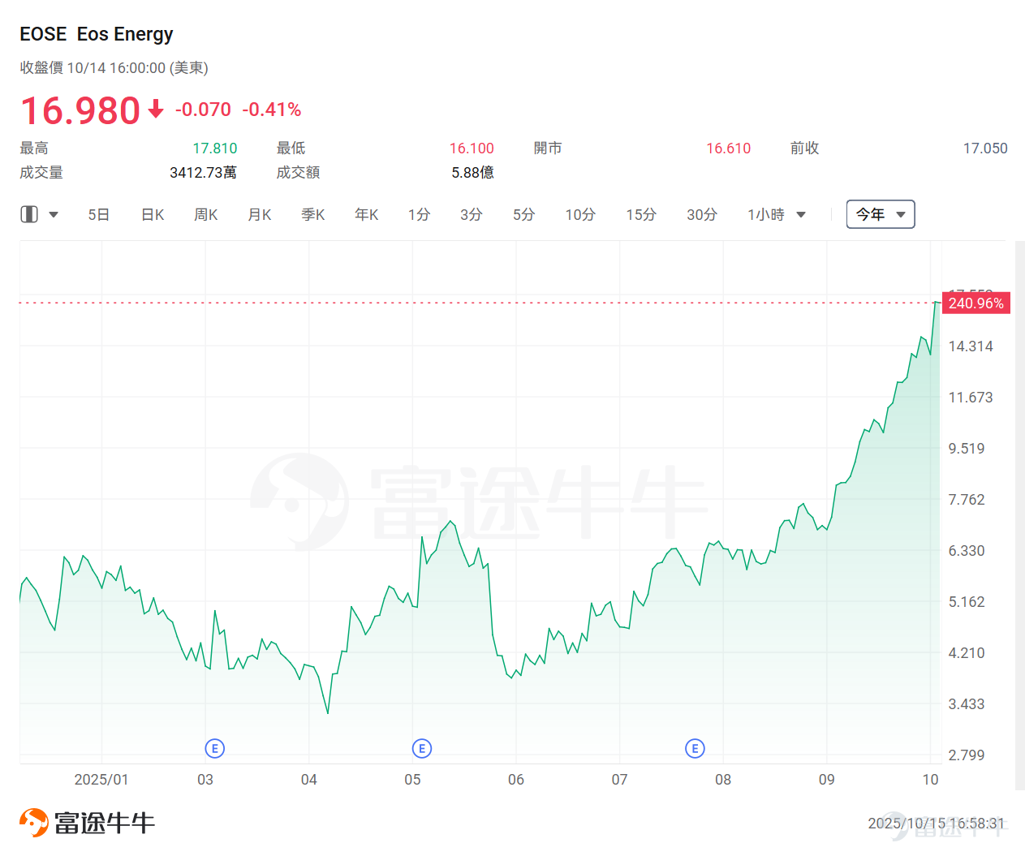The width and height of the screenshot is (1025, 856).
Task: Click the current price 16.980
Action: [80, 110]
